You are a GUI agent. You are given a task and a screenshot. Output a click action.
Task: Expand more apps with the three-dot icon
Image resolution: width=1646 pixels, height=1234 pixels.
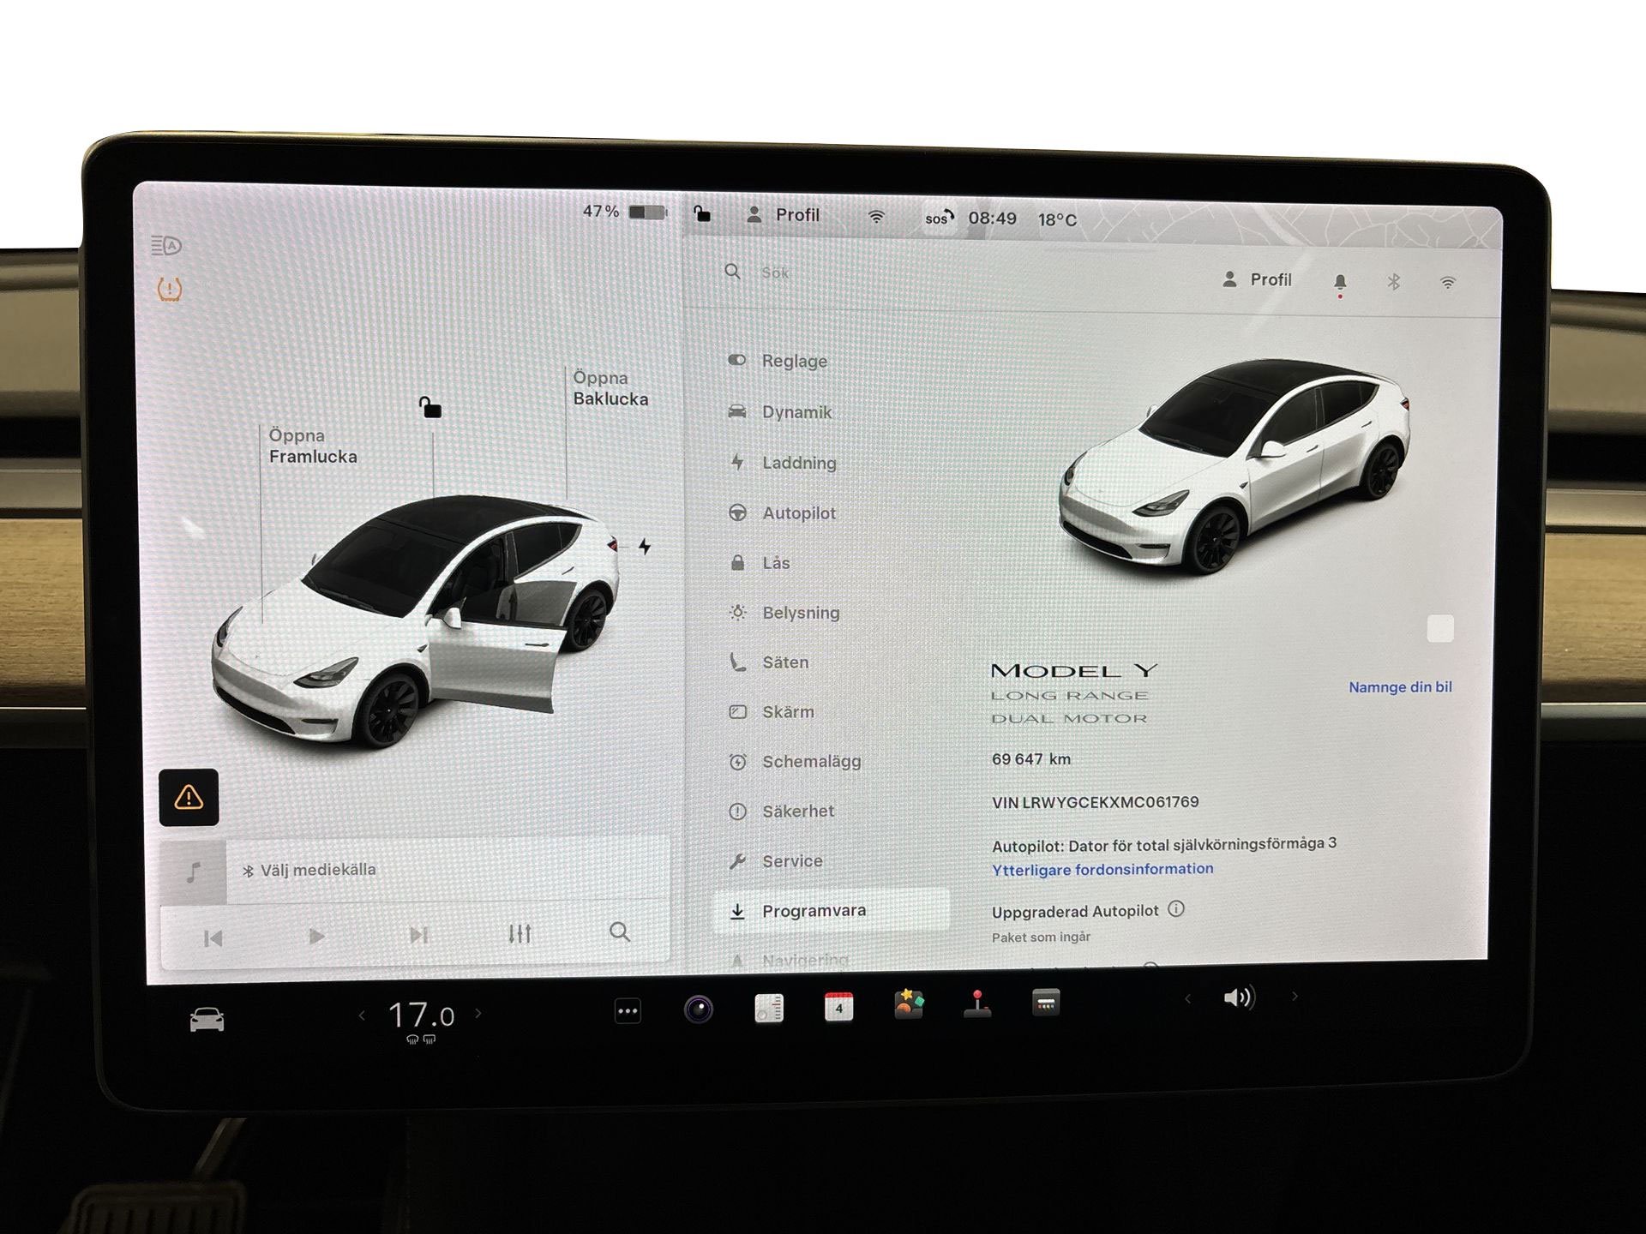pyautogui.click(x=627, y=1011)
